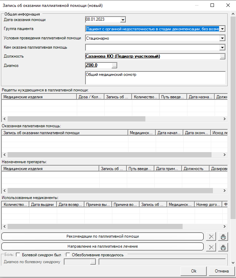Click the 'Дата возвр...' column header
Image resolution: width=236 pixels, height=278 pixels.
pos(70,205)
